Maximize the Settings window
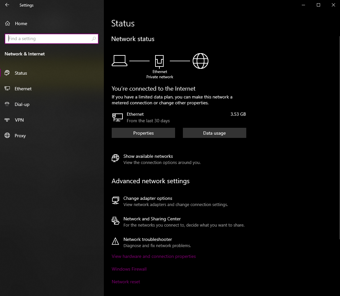The width and height of the screenshot is (340, 296). tap(318, 5)
